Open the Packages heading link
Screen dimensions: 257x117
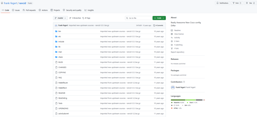tap(175, 70)
